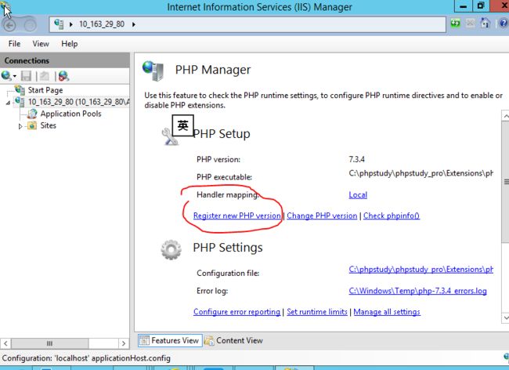Click the Connections horizontal scroll left arrow
This screenshot has height=370, width=509.
(x=5, y=343)
